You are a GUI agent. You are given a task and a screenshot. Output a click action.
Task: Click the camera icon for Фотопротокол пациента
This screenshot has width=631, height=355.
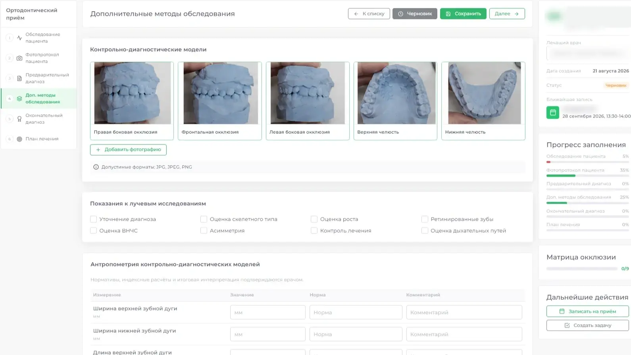(19, 58)
